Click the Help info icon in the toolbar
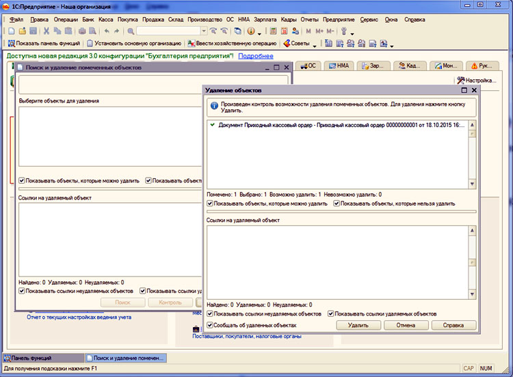Image resolution: width=513 pixels, height=377 pixels. (x=251, y=31)
